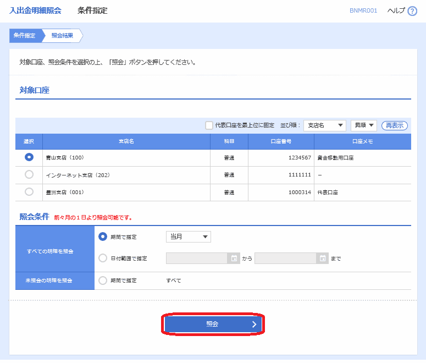Click the 条件指定 step tab
The image size is (426, 363).
25,36
